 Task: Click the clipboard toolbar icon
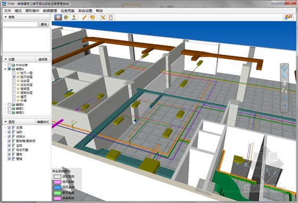click(x=111, y=18)
